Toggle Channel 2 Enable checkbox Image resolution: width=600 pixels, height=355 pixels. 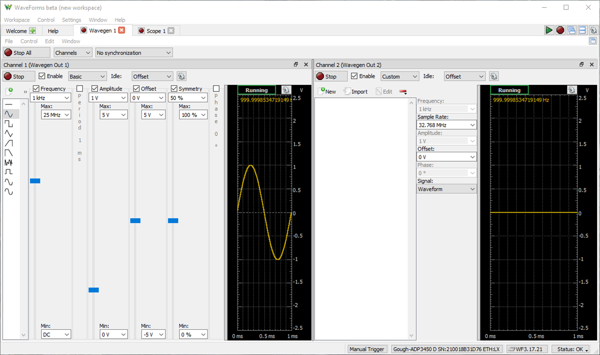[x=354, y=76]
